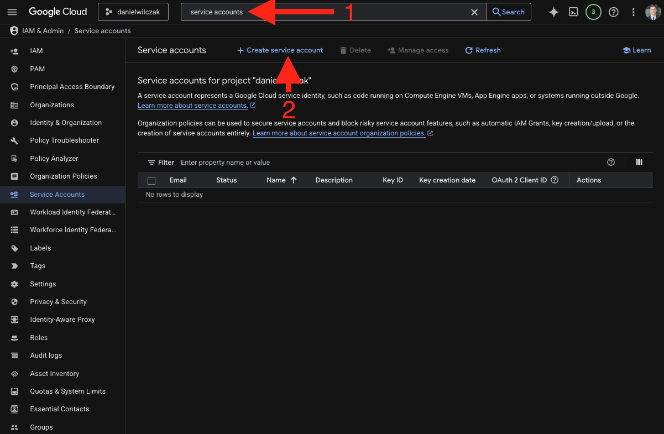
Task: Open the danielwilczak project selector
Action: (133, 12)
